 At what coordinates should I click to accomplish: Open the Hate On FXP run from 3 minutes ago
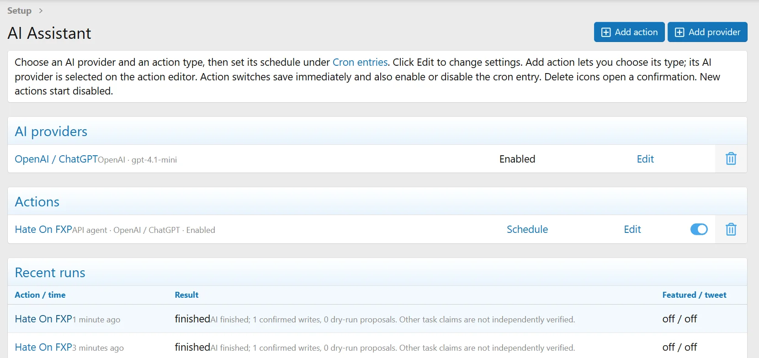(43, 347)
